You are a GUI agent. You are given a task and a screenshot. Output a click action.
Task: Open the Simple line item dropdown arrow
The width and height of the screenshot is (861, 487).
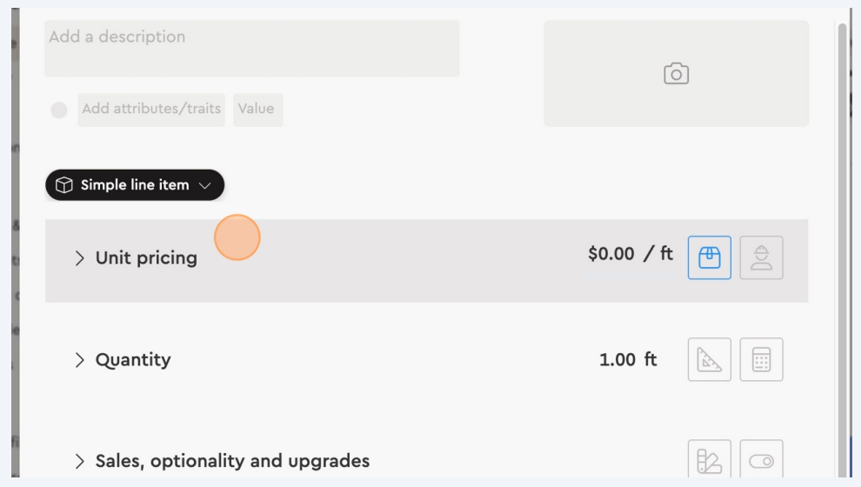pos(205,185)
